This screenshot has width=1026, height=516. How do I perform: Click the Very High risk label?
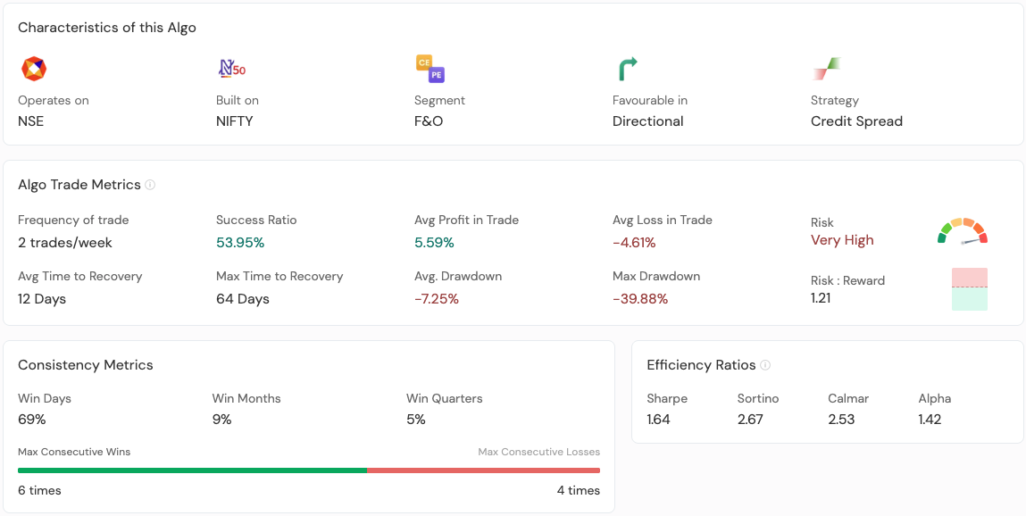click(842, 240)
